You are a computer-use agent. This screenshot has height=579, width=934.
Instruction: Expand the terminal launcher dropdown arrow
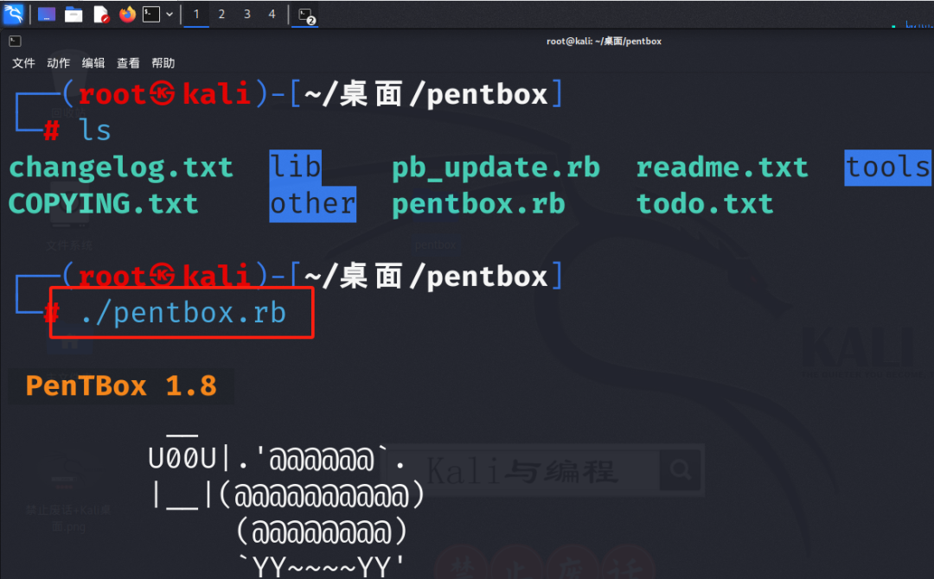[x=170, y=15]
